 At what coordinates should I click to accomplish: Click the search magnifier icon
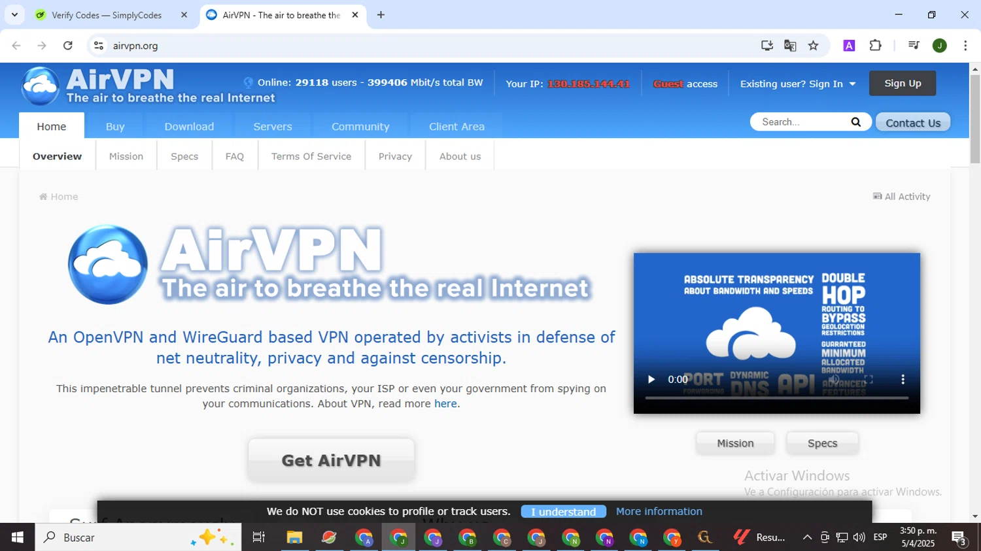point(855,122)
